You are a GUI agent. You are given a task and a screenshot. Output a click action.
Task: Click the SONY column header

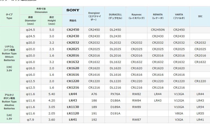click(73, 10)
